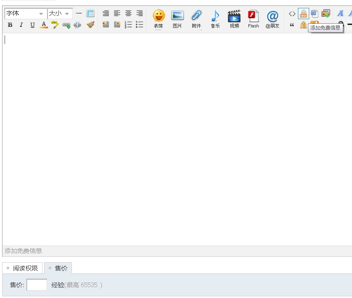Image resolution: width=352 pixels, height=298 pixels.
Task: Clear formatting with the broom icon
Action: tap(90, 25)
